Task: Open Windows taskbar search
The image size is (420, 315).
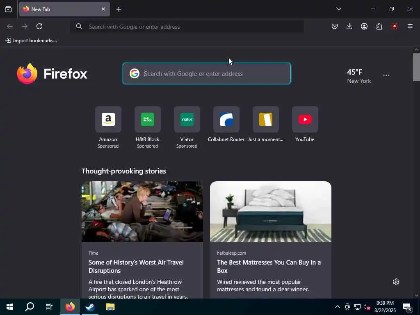Action: pos(30,307)
